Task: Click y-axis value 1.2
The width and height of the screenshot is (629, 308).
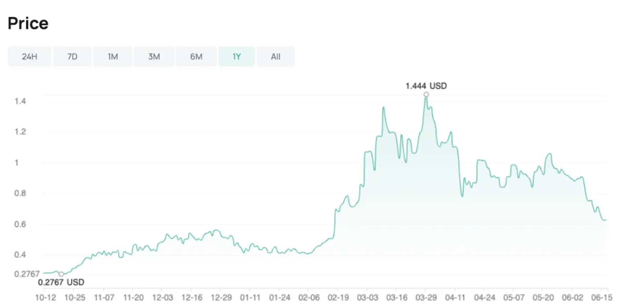Action: pos(20,132)
